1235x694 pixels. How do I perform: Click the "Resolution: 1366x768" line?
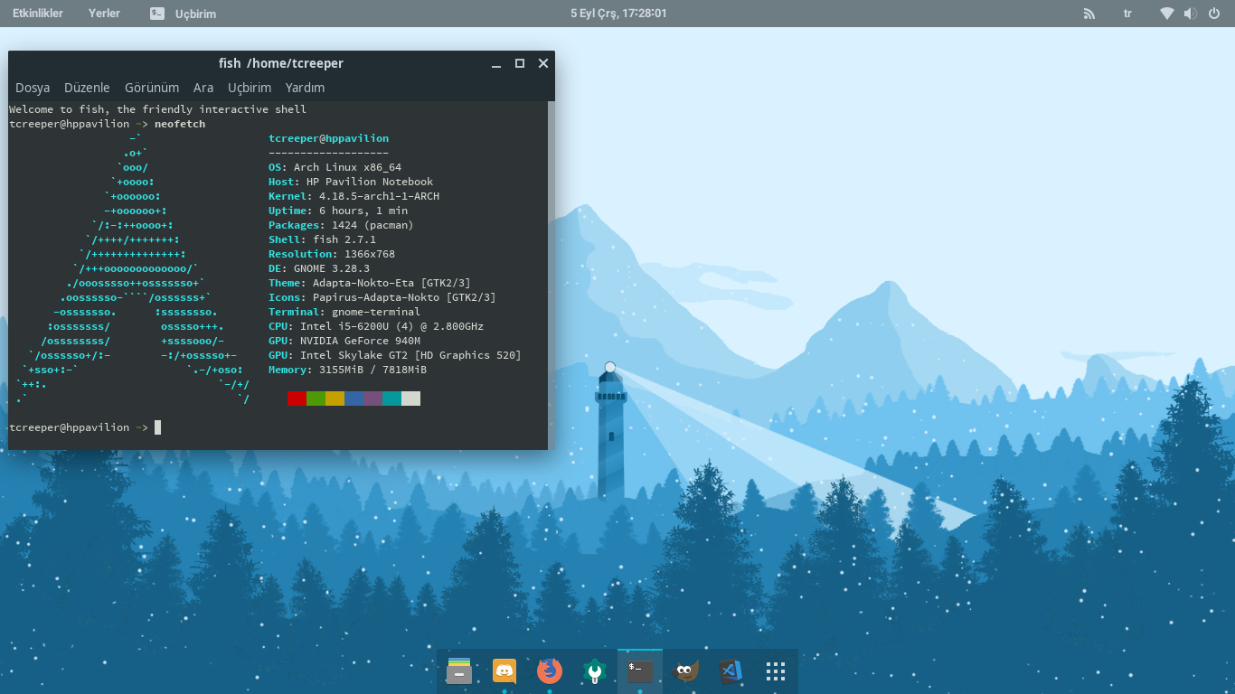[x=332, y=254]
